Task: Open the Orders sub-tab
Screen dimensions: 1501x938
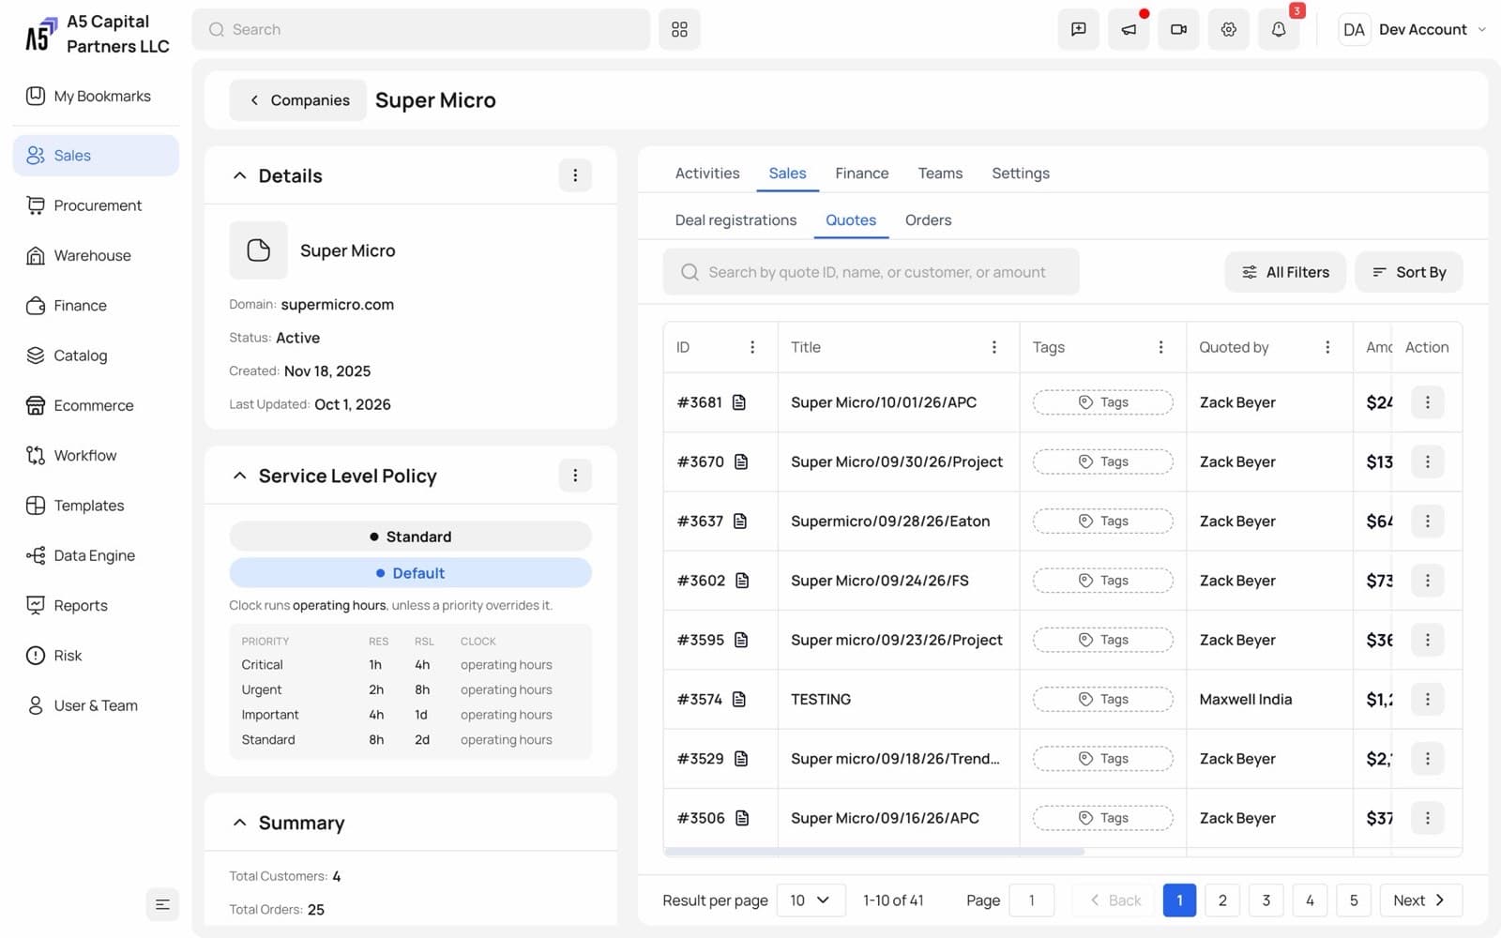Action: coord(928,220)
